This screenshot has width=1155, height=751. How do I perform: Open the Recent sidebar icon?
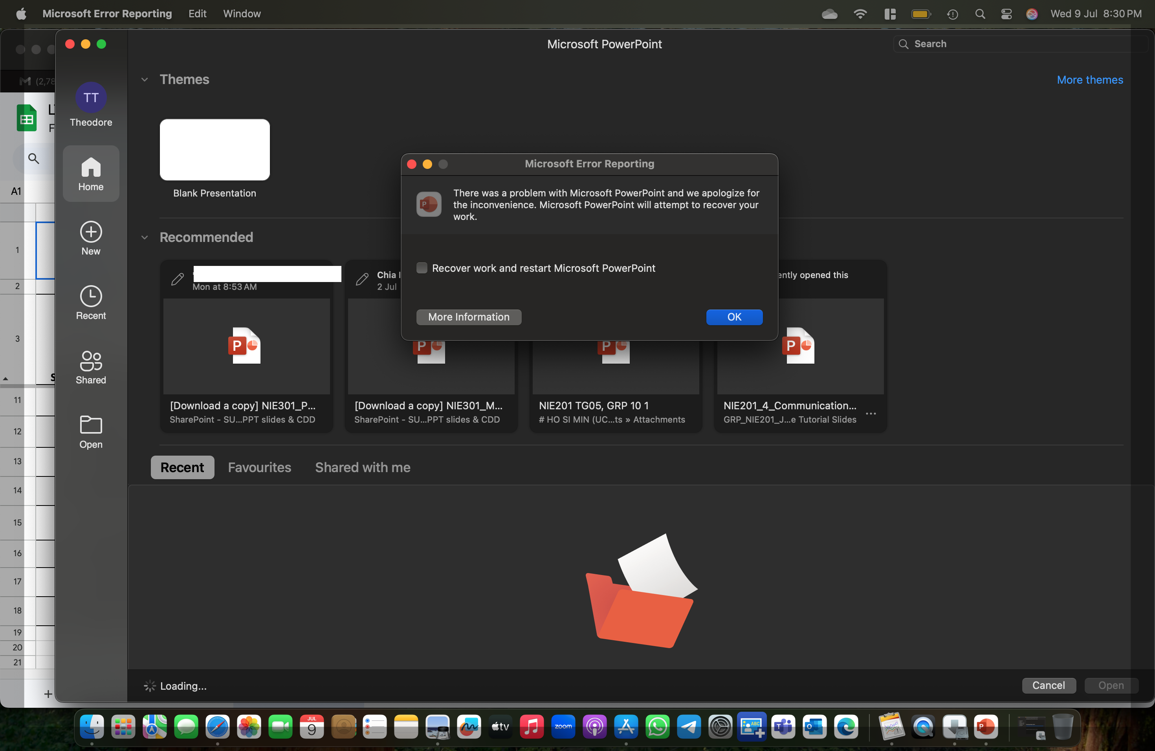(x=91, y=303)
